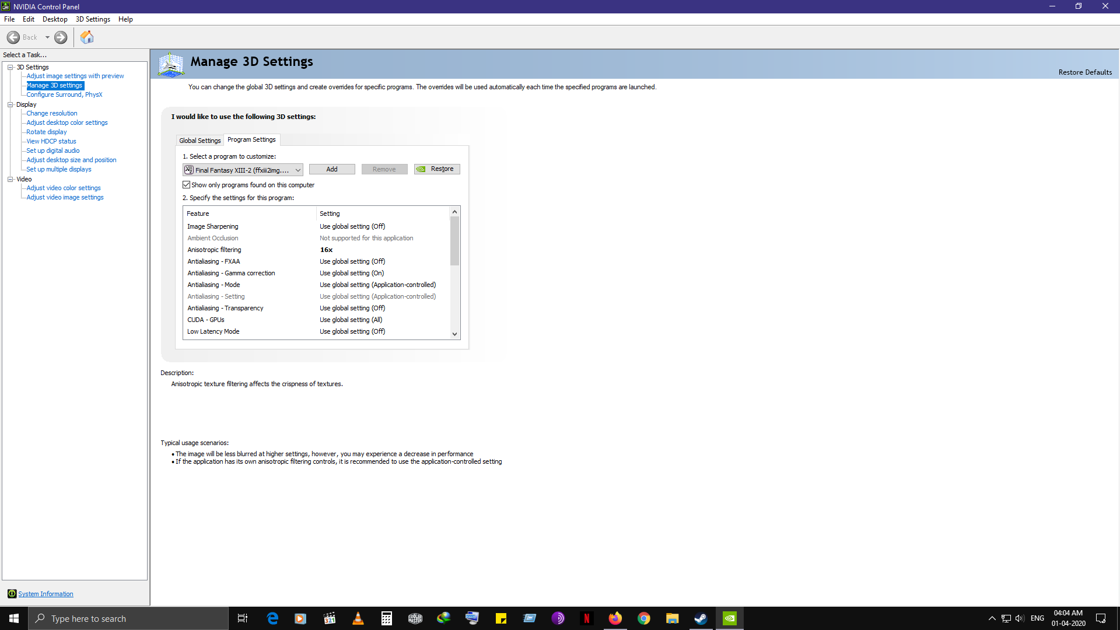Click the Back arrow icon

click(13, 37)
